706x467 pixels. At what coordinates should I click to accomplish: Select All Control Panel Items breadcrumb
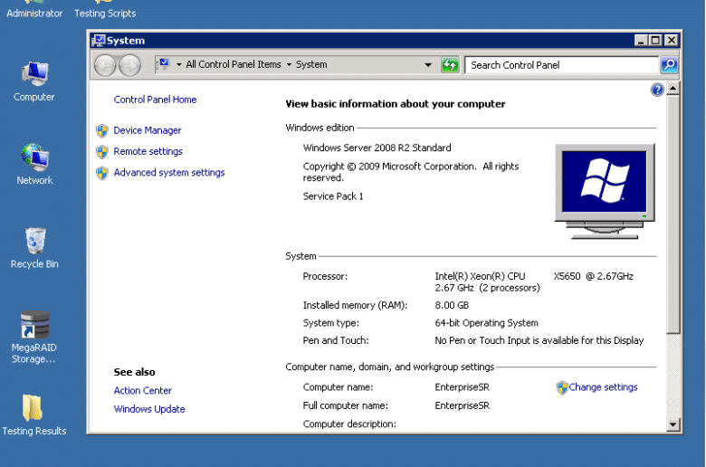coord(234,64)
